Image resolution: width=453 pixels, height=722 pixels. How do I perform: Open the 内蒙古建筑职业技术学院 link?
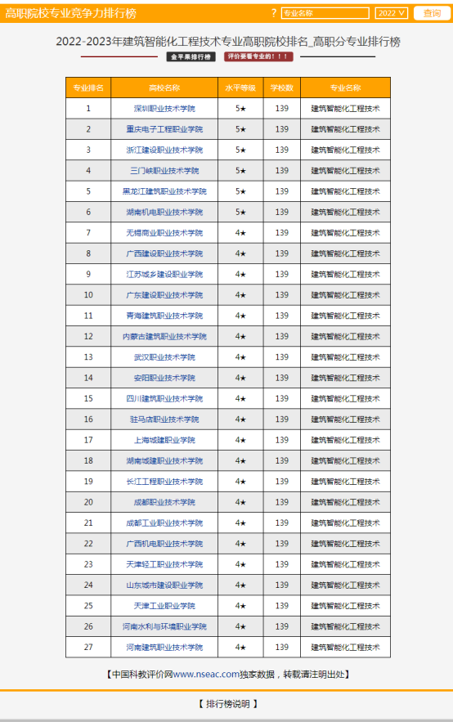[164, 337]
